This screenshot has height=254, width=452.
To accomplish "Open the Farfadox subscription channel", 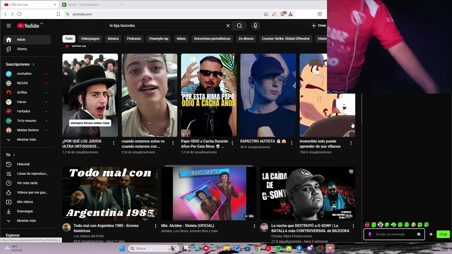I will tap(27, 111).
